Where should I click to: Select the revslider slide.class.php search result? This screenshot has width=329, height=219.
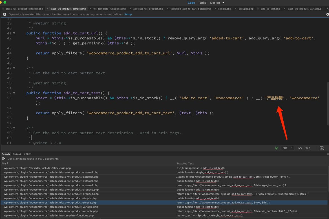tap(37, 168)
